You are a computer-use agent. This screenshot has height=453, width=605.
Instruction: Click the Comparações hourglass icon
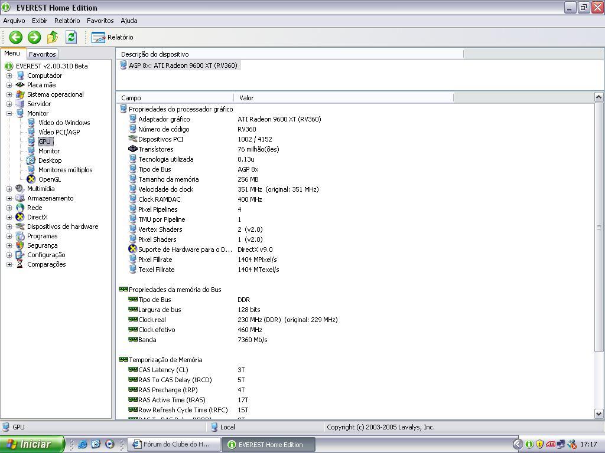(20, 264)
